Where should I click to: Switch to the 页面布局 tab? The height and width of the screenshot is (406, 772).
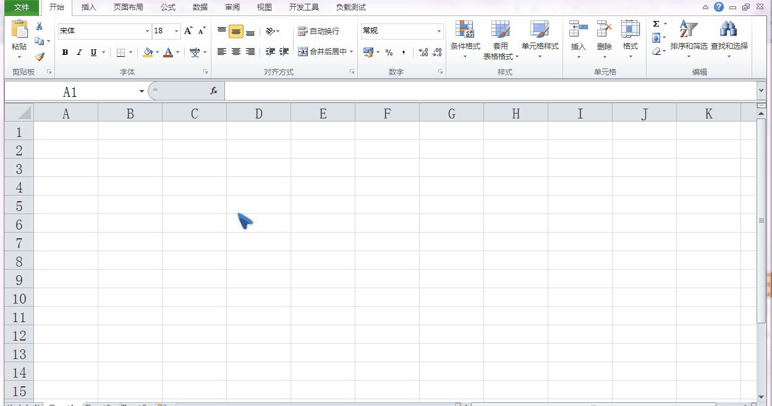pyautogui.click(x=128, y=7)
